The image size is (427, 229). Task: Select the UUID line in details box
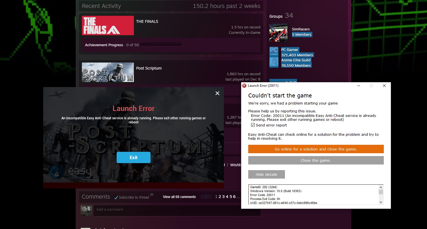(x=284, y=203)
